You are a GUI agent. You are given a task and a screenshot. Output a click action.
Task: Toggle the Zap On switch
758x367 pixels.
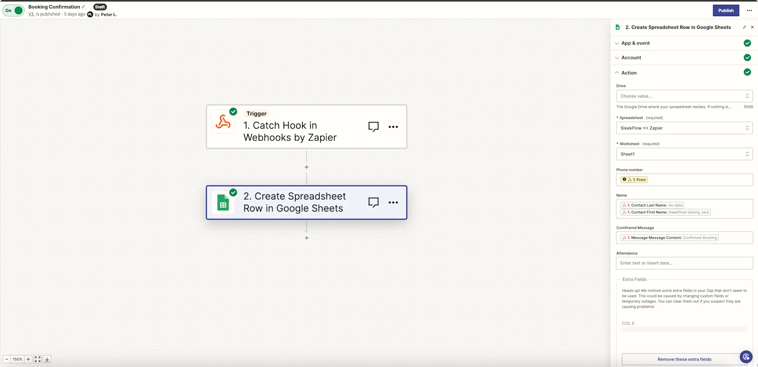(x=13, y=10)
